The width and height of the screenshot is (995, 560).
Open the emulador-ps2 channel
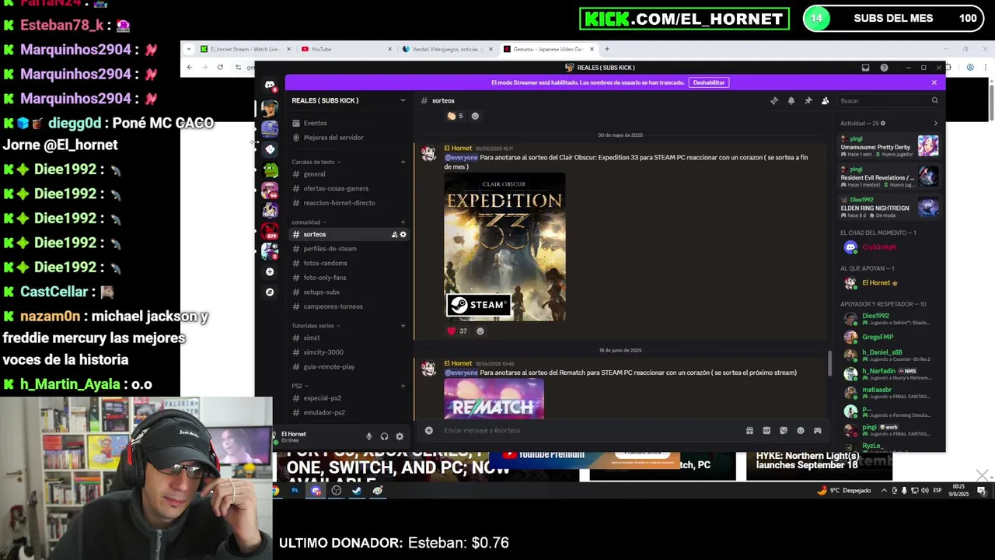click(348, 412)
